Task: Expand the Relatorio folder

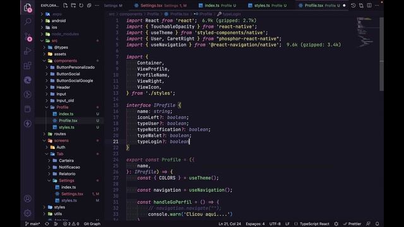Action: click(67, 174)
